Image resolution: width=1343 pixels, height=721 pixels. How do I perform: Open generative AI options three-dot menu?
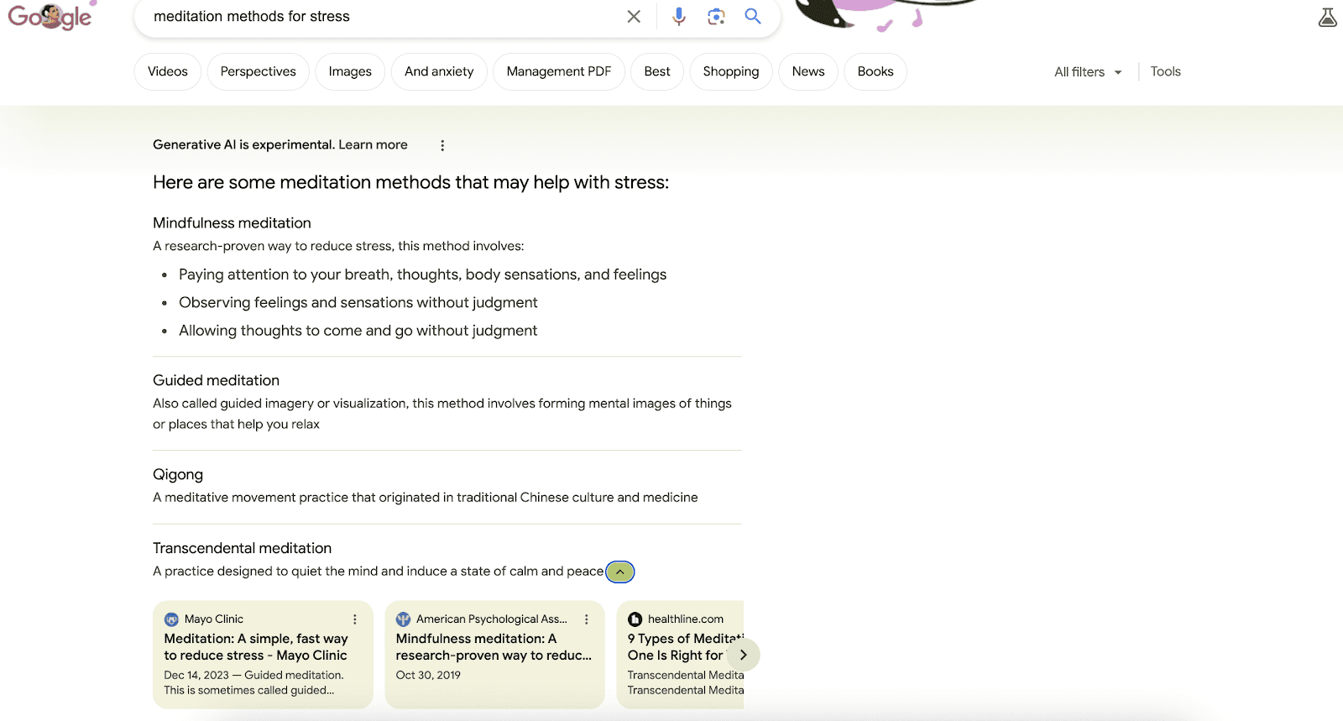442,145
